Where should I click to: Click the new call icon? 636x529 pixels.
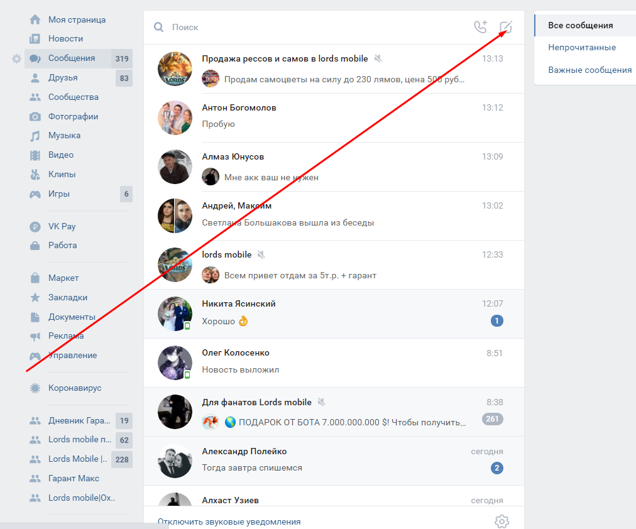tap(481, 27)
